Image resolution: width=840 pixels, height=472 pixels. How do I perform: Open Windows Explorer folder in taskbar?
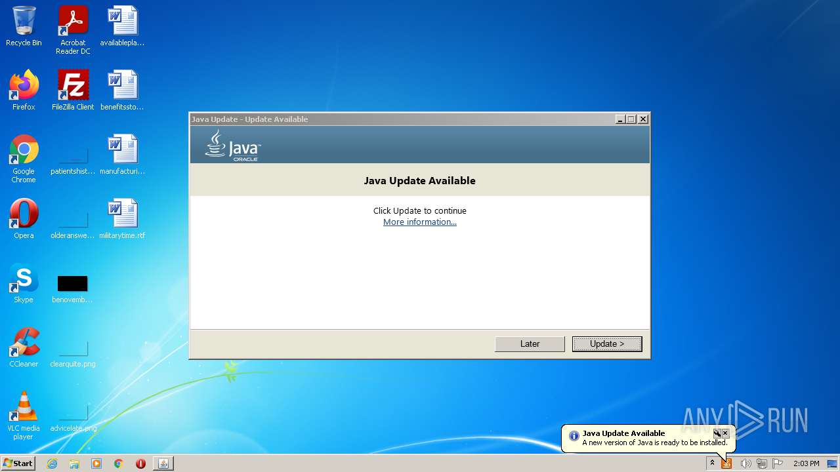(x=74, y=463)
